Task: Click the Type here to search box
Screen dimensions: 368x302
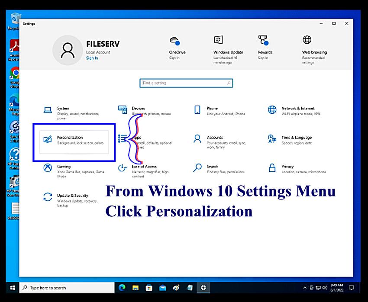Action: pos(67,288)
